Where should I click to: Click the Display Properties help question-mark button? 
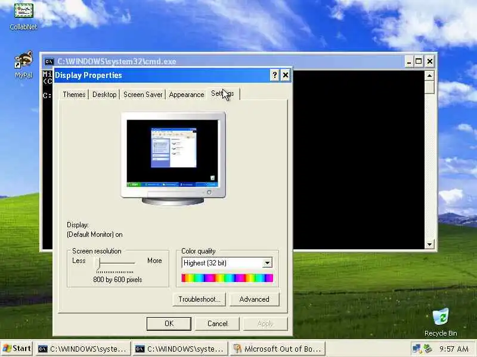[x=274, y=75]
